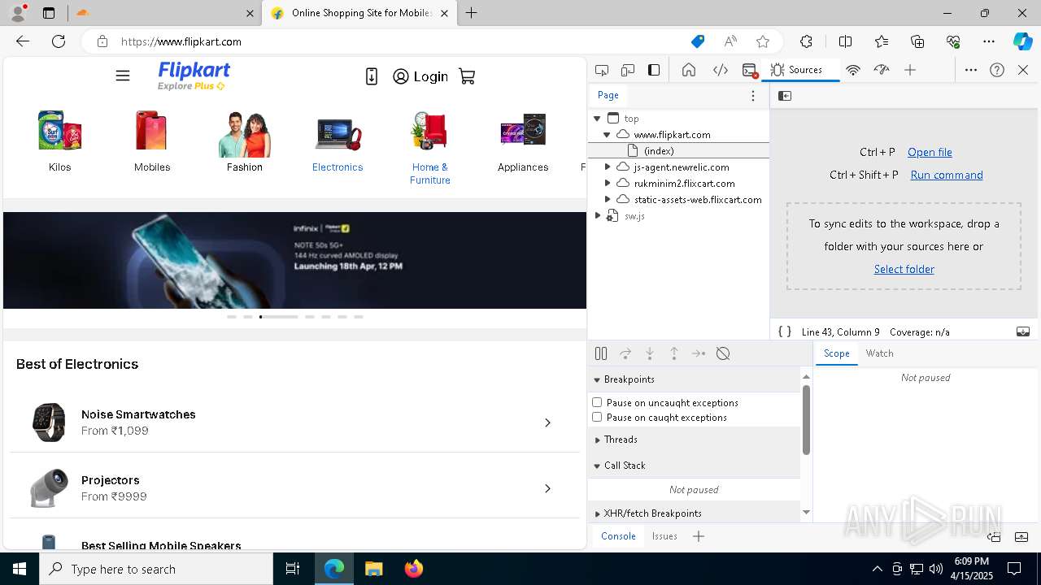Image resolution: width=1041 pixels, height=585 pixels.
Task: Toggle device emulation in DevTools
Action: tap(628, 70)
